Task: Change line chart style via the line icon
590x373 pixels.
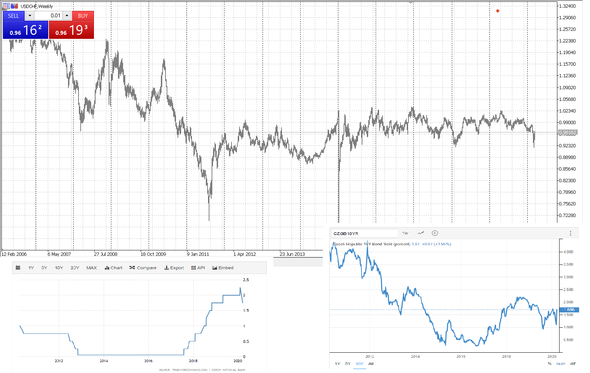Action: click(x=421, y=233)
